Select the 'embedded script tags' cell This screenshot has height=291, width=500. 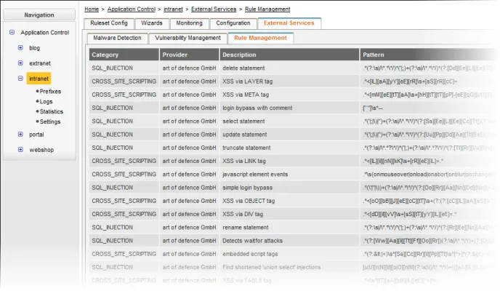pyautogui.click(x=289, y=254)
